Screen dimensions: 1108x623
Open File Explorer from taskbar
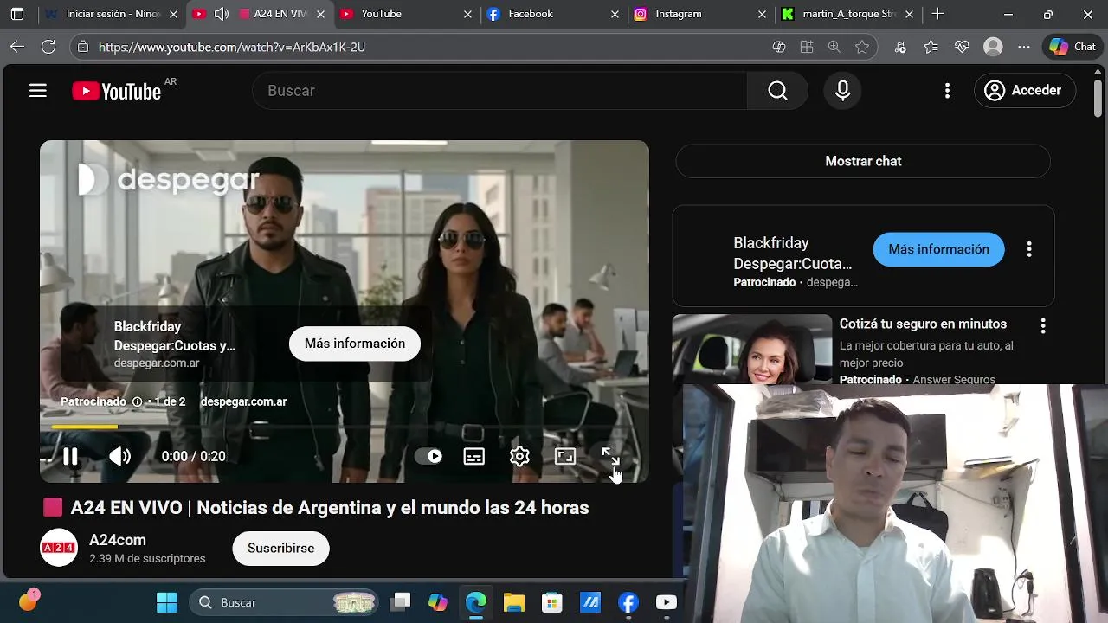[x=514, y=602]
